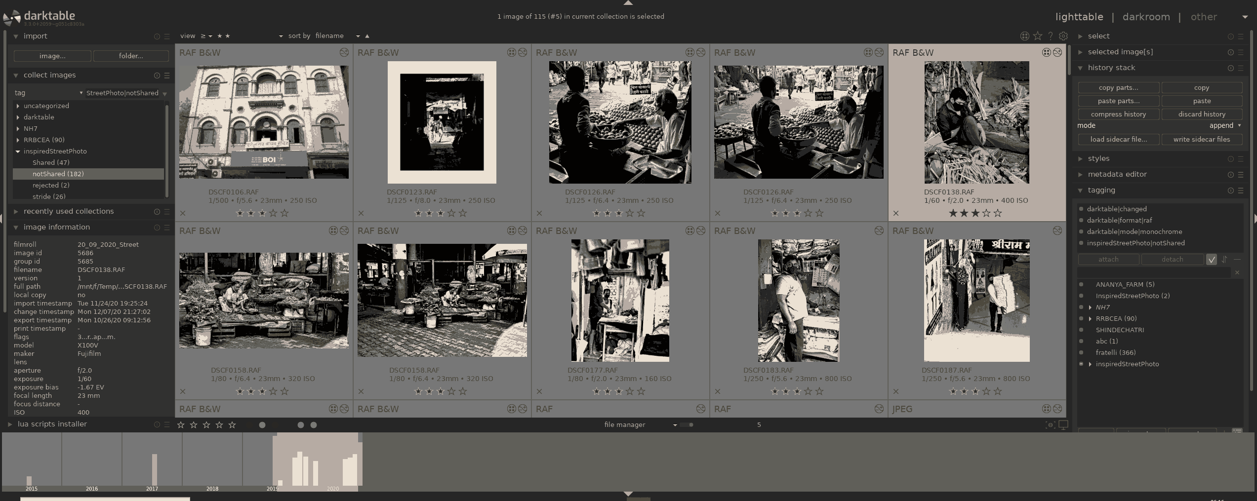Reject selected DSCF0138.RAF using its x mark
Screen dimensions: 1257x501
pos(896,213)
